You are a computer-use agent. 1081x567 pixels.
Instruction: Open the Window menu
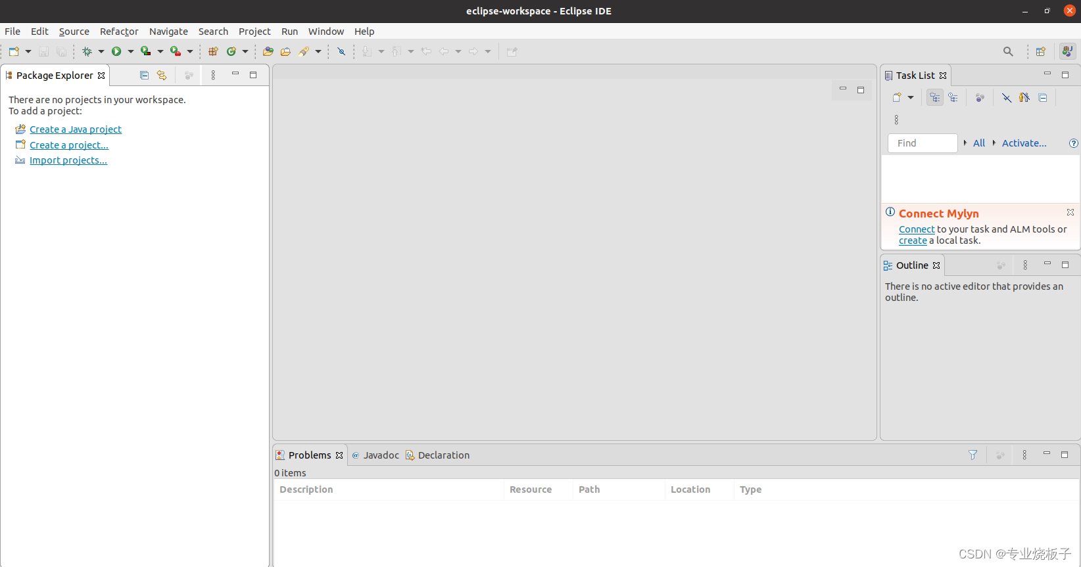pyautogui.click(x=326, y=32)
